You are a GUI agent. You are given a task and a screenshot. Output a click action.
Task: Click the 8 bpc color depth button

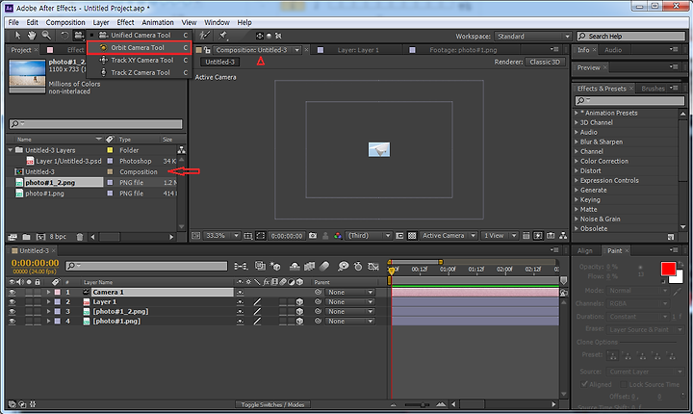(58, 237)
